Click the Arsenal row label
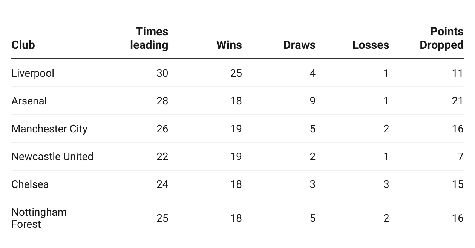The image size is (475, 248). coord(29,101)
